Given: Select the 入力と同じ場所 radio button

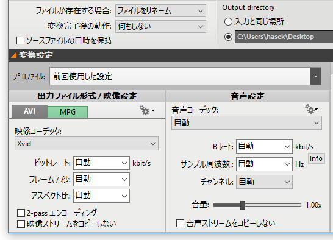Looking at the screenshot, I should tap(228, 22).
